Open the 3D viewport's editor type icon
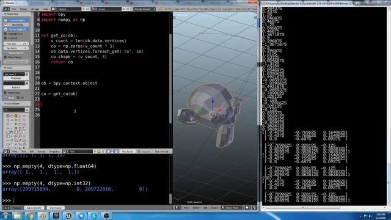Image resolution: width=391 pixels, height=220 pixels. 178,208
